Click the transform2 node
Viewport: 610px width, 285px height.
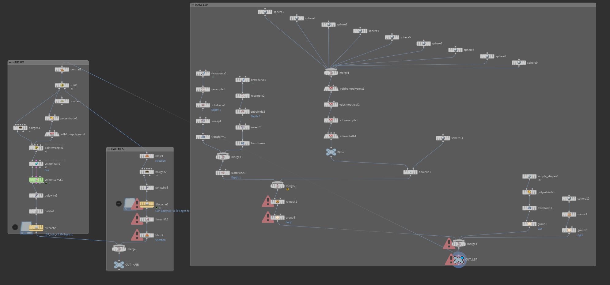pos(242,143)
